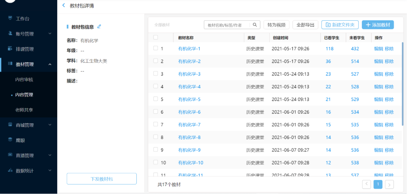
Task: Check the box for row 9 有机化学-9
Action: tap(156, 150)
